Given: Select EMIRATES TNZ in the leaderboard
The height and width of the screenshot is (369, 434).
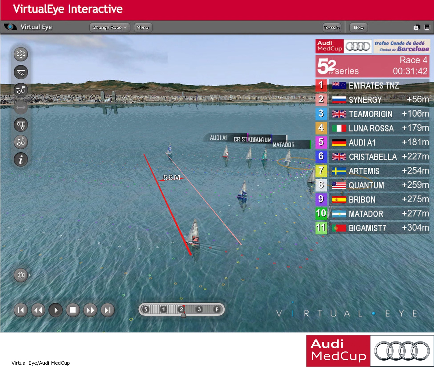Looking at the screenshot, I should point(374,85).
